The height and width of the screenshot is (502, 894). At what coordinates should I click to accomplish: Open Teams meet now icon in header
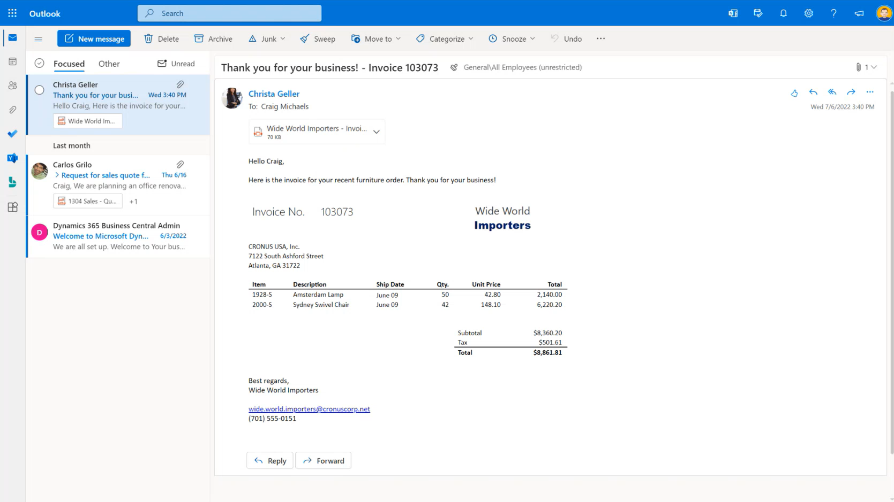coord(733,13)
